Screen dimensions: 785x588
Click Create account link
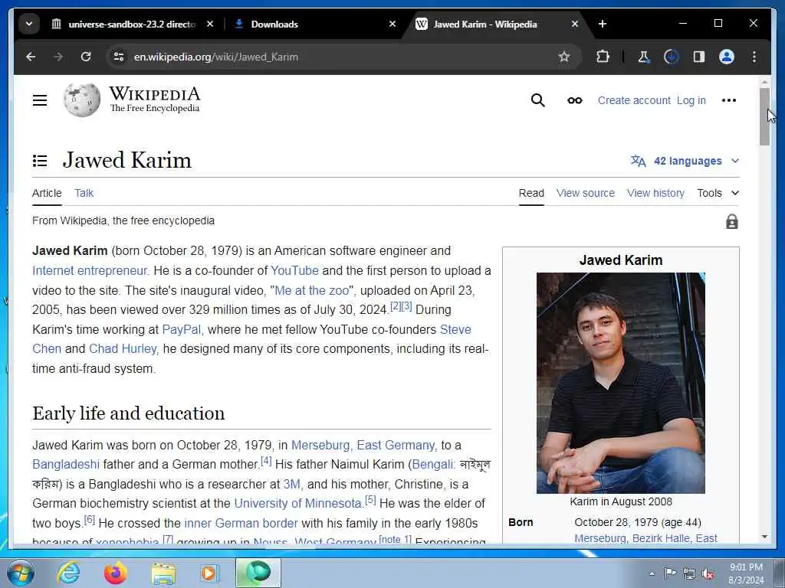pos(634,100)
